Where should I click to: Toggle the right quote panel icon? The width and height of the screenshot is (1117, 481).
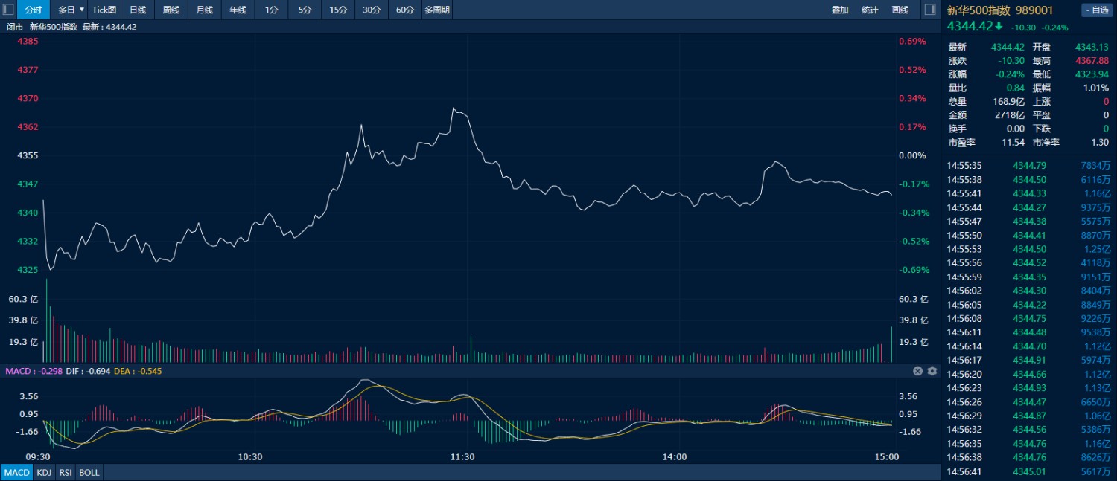click(x=929, y=10)
